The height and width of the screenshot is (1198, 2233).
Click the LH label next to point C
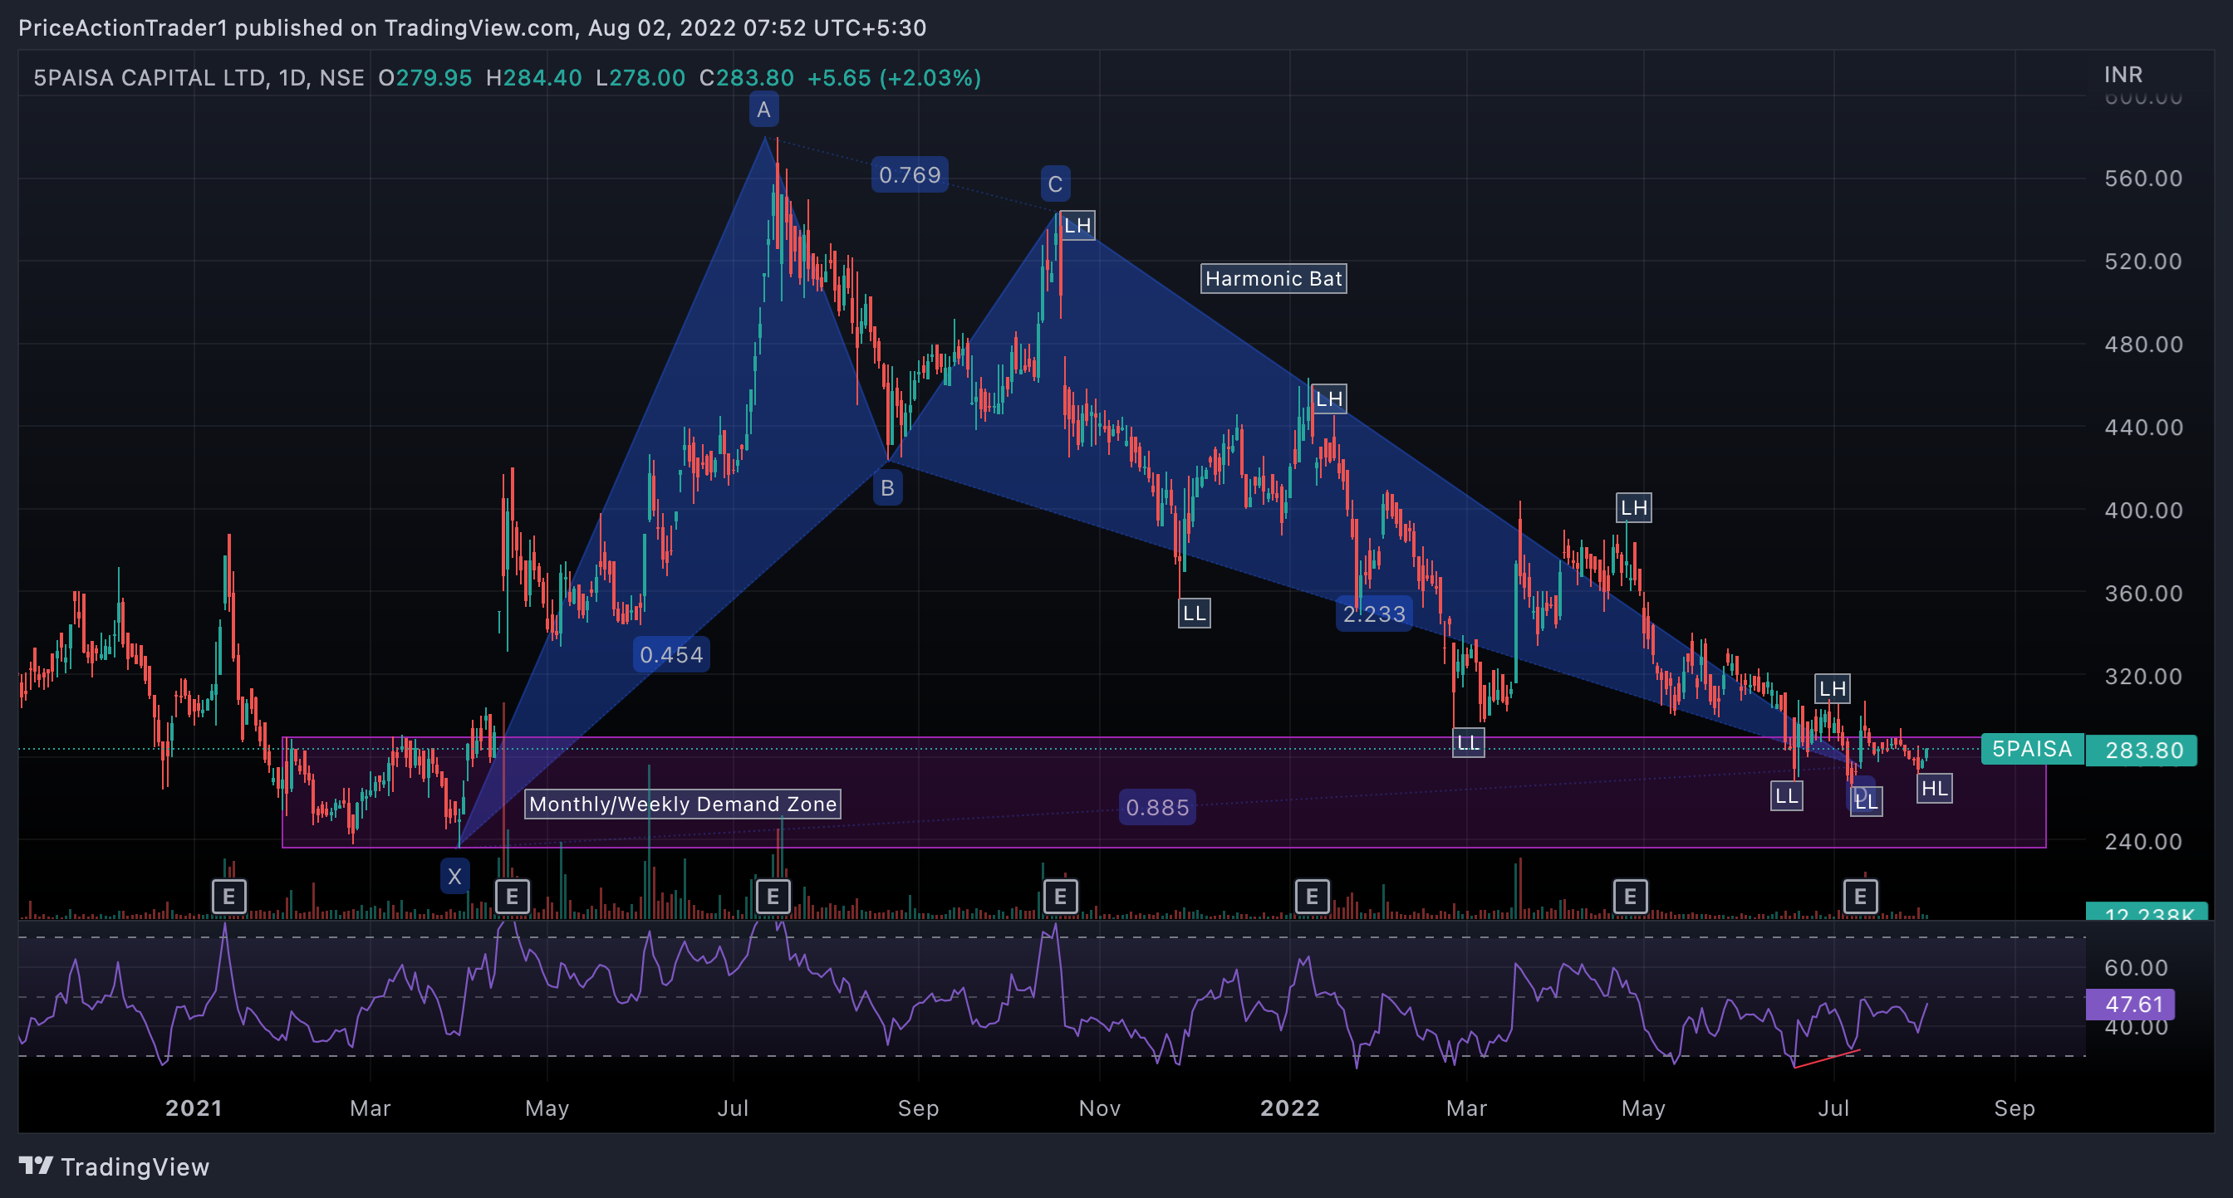tap(1077, 226)
